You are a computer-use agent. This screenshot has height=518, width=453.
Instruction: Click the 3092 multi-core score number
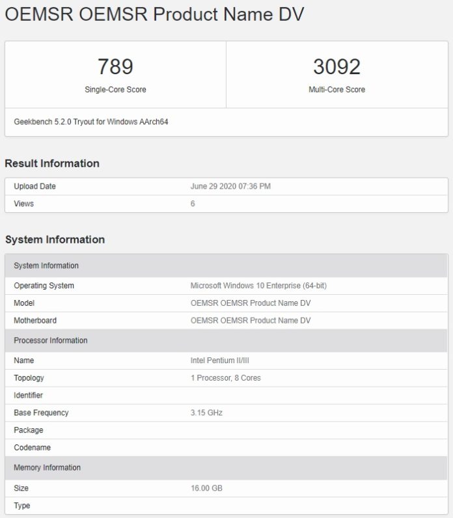(x=336, y=66)
